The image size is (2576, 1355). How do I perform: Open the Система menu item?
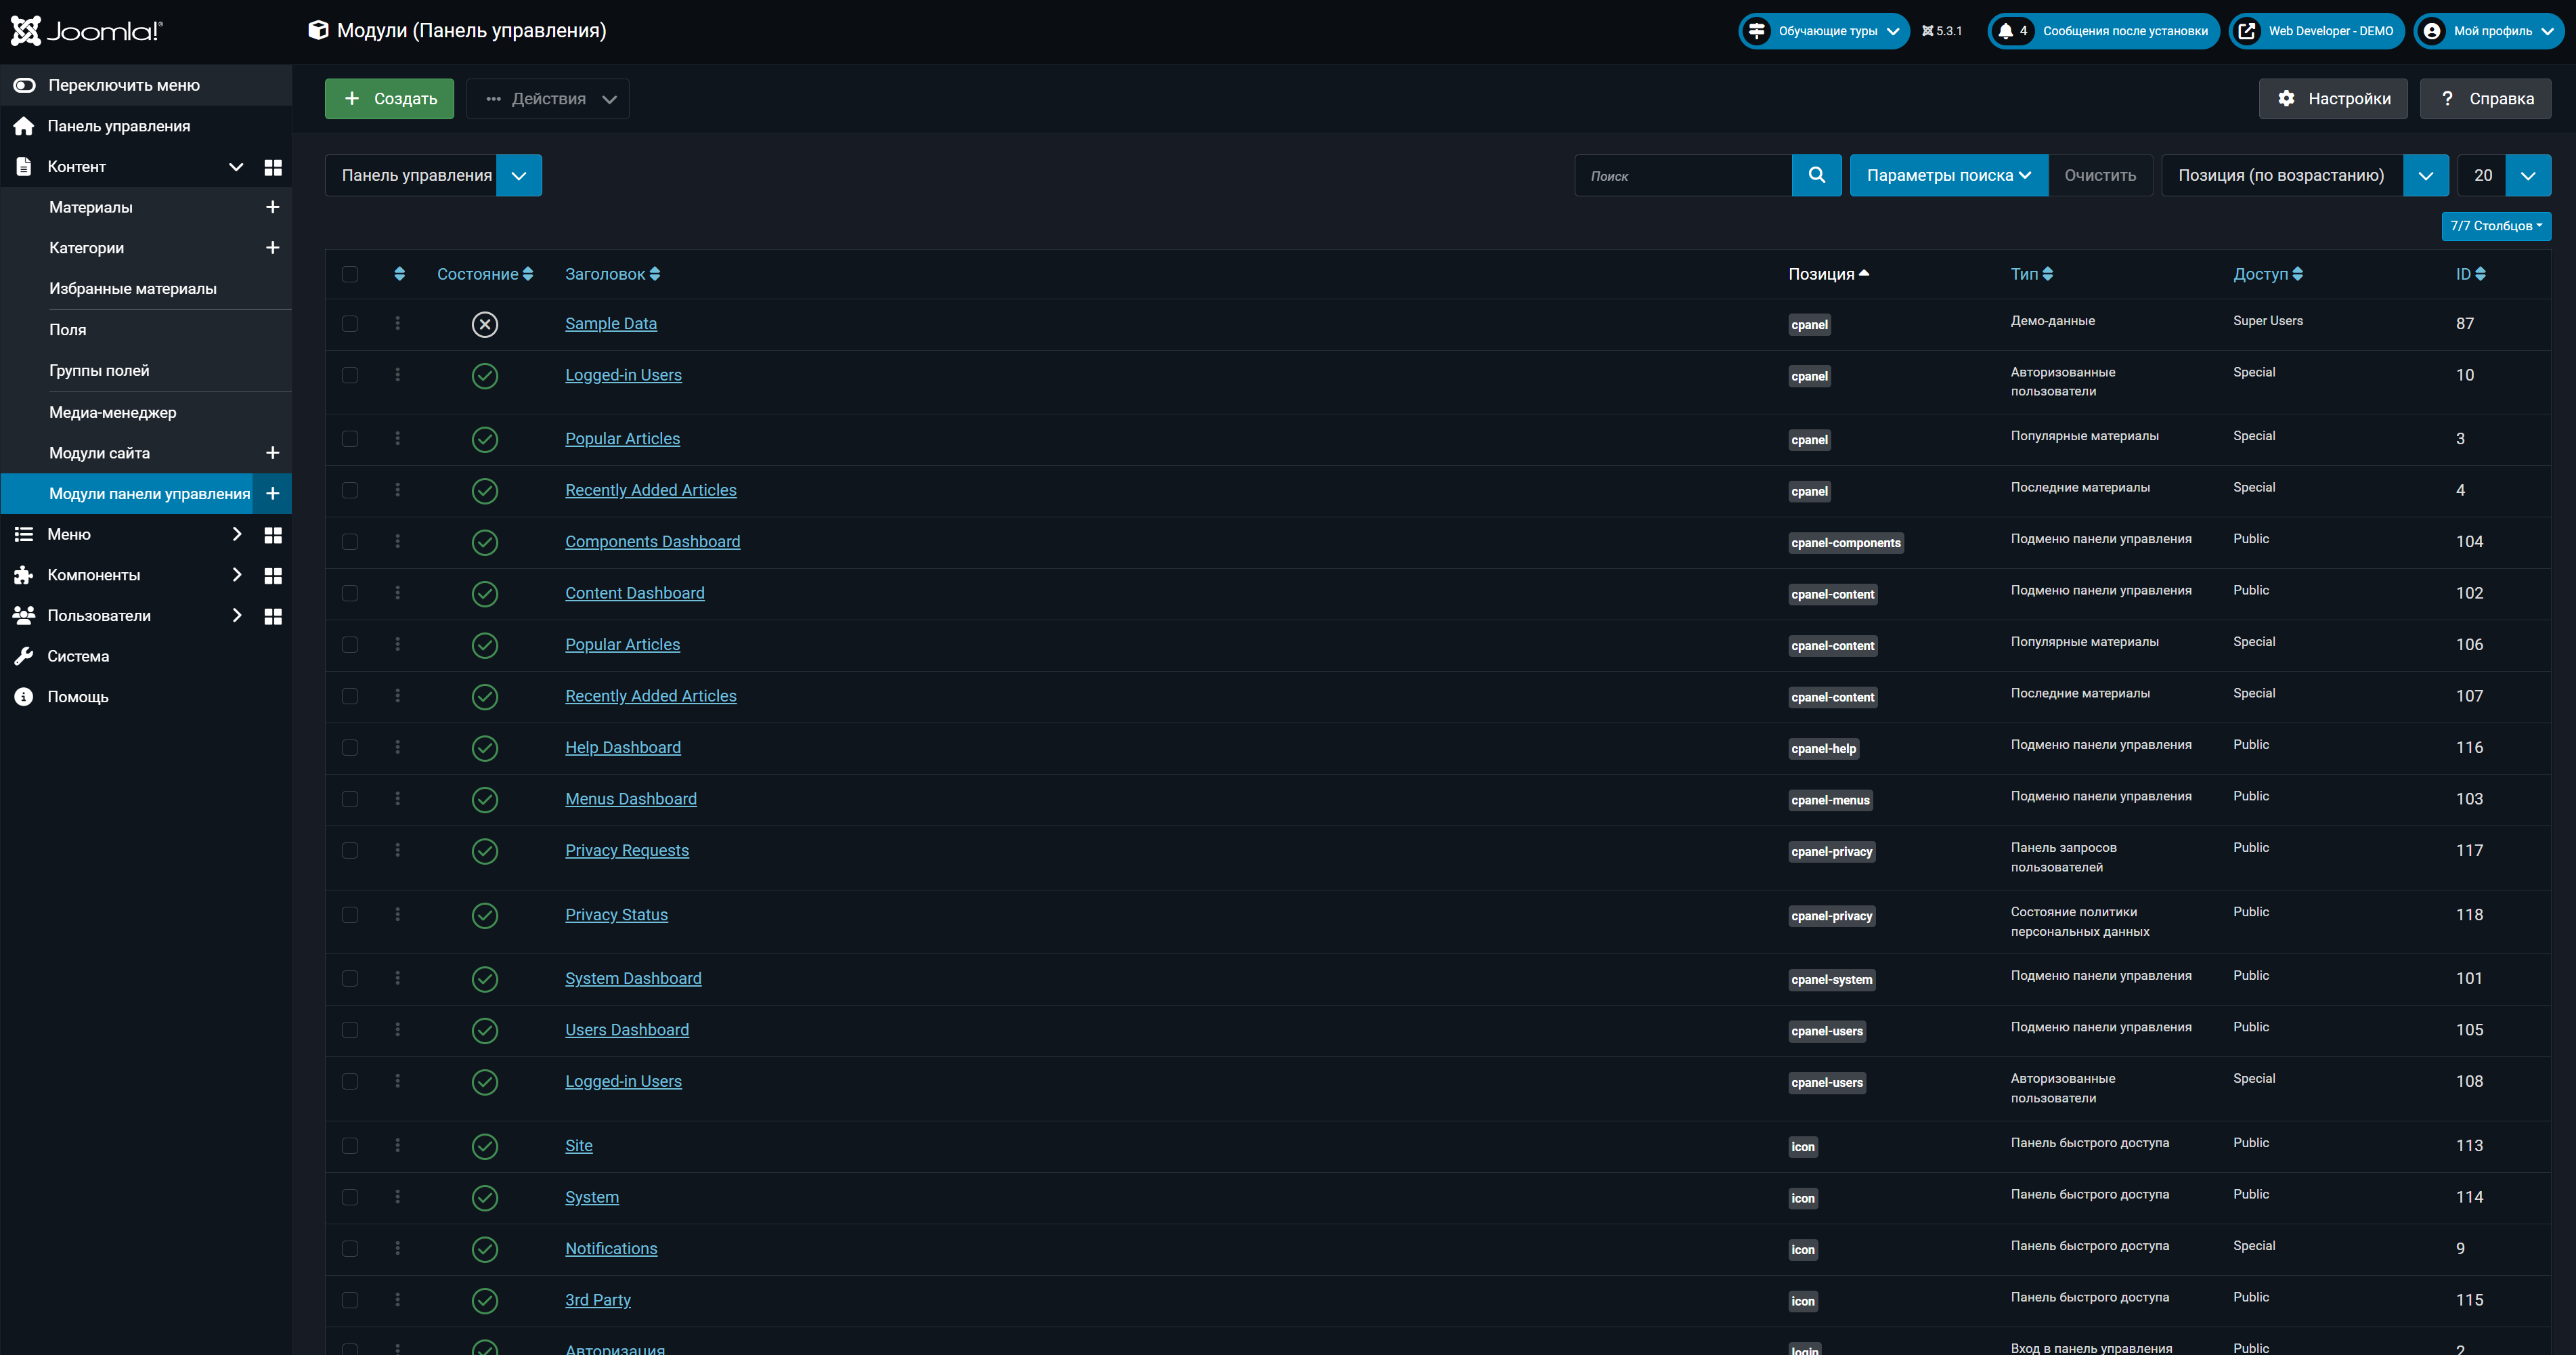pyautogui.click(x=78, y=656)
